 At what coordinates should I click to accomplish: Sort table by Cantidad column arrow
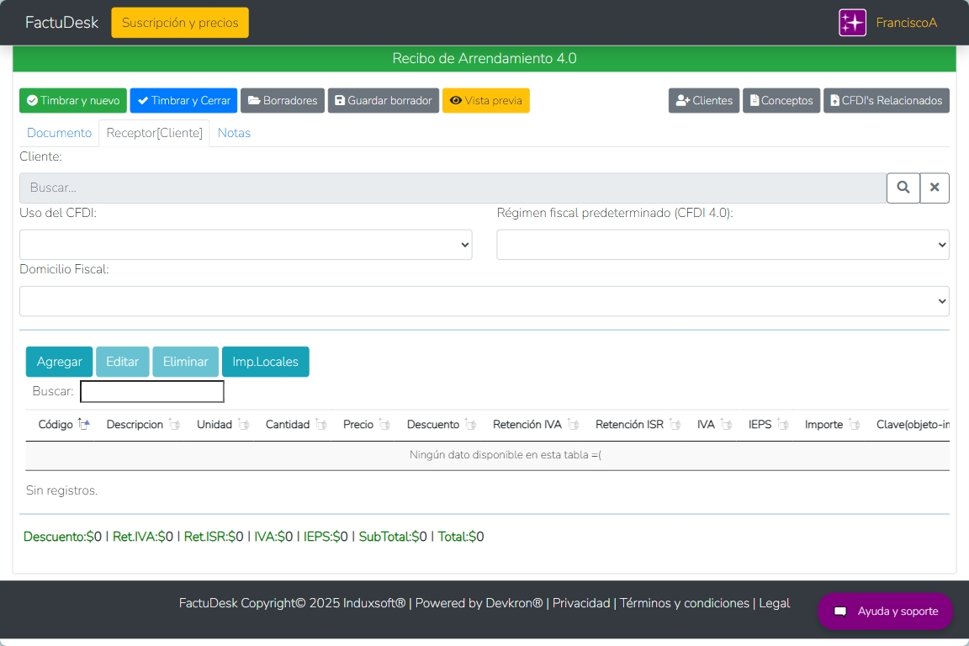(x=320, y=425)
